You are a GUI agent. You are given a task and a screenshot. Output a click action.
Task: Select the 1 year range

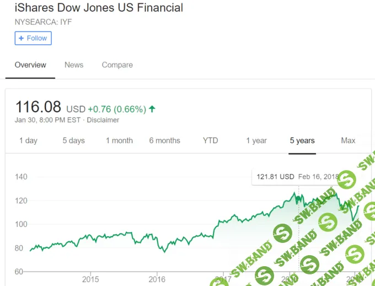(256, 140)
